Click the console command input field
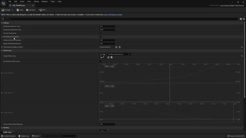The height and width of the screenshot is (138, 246). click(x=59, y=136)
